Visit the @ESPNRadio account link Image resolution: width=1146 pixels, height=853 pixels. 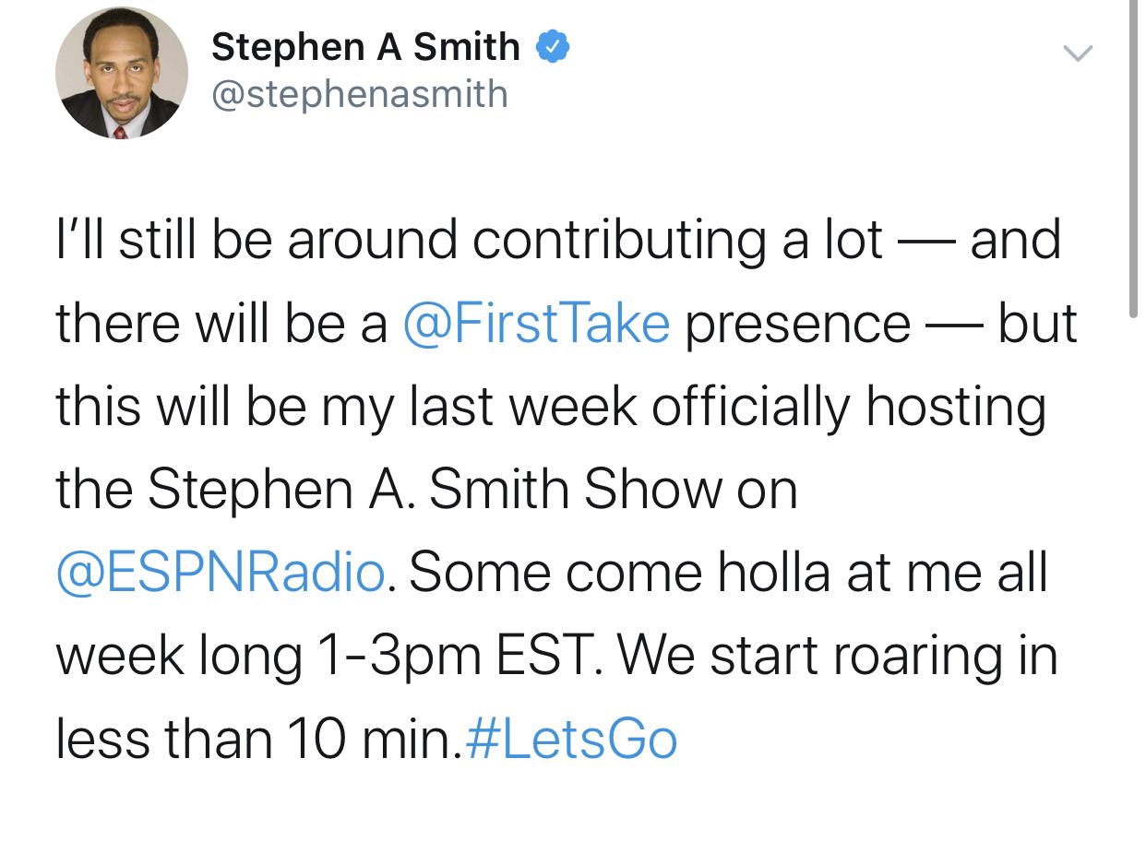pyautogui.click(x=221, y=572)
